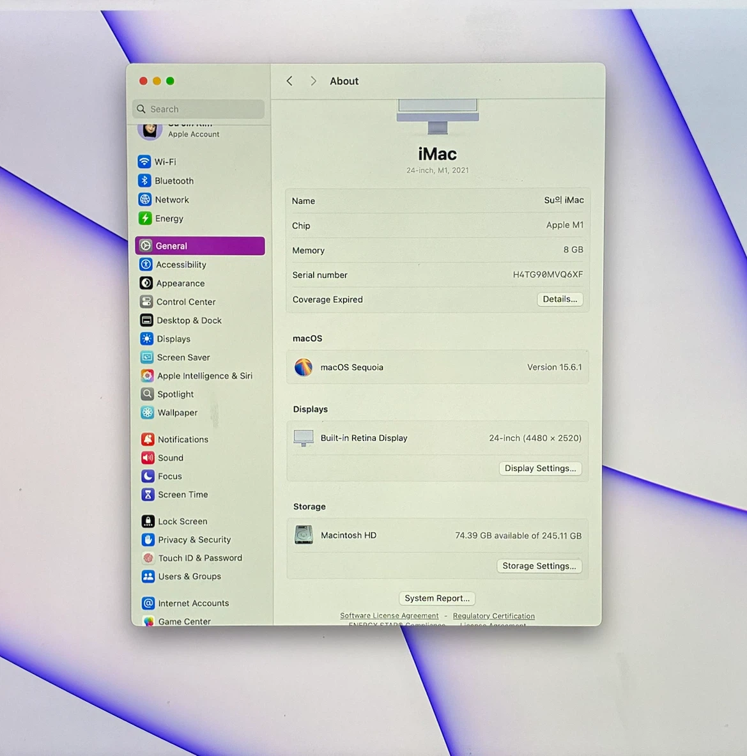The height and width of the screenshot is (756, 747).
Task: Open Focus moon icon
Action: (x=148, y=476)
